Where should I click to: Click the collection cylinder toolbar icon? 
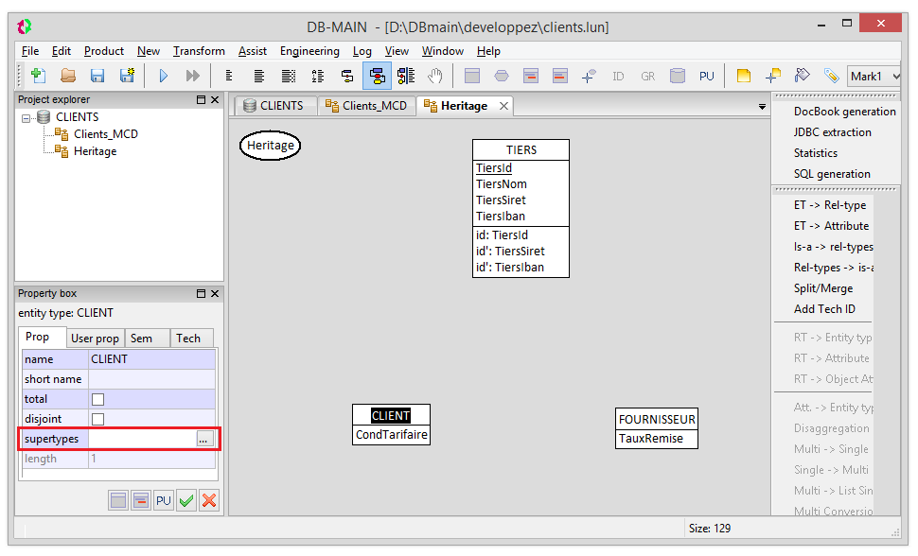click(x=678, y=76)
